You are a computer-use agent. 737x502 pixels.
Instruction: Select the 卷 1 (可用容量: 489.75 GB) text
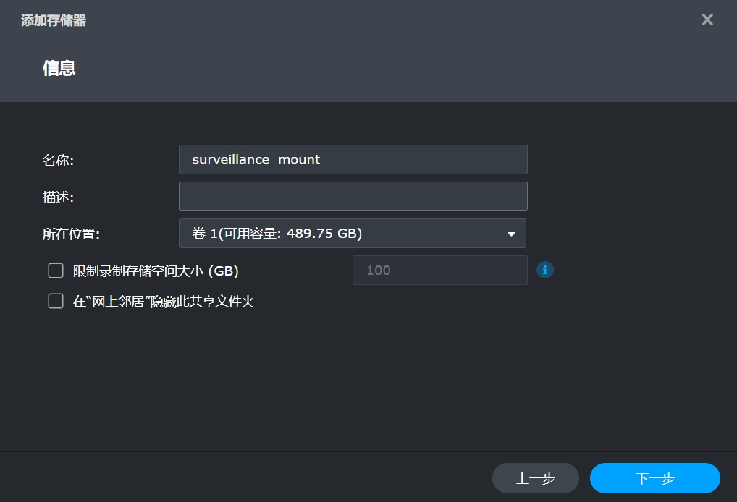pyautogui.click(x=277, y=234)
